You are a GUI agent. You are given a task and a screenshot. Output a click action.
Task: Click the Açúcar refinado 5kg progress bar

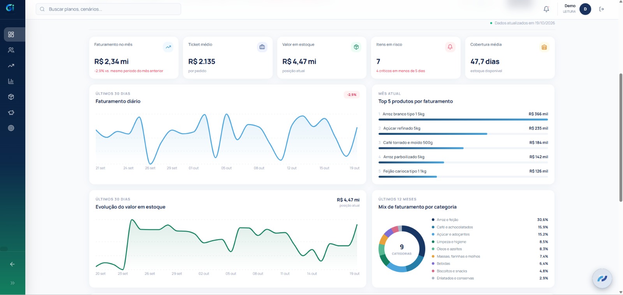coord(463,134)
